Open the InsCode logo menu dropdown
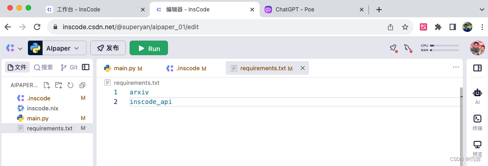This screenshot has height=166, width=488. pos(14,48)
